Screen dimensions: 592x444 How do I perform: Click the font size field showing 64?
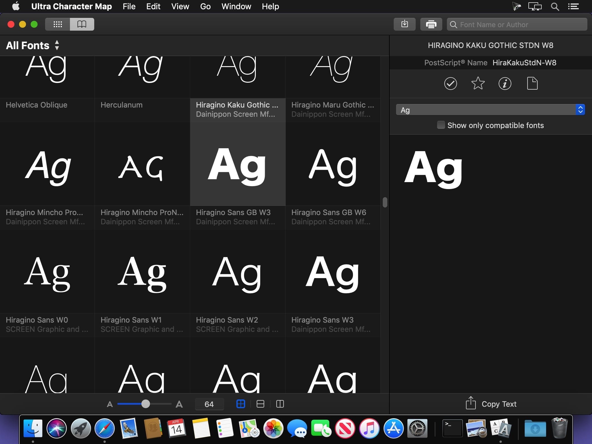209,404
